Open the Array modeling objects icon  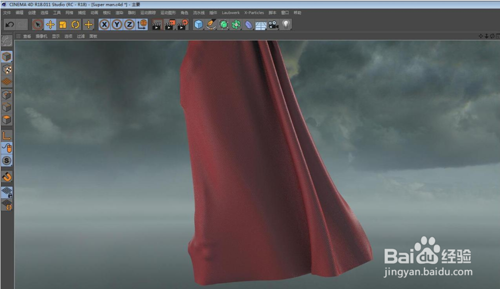click(236, 24)
